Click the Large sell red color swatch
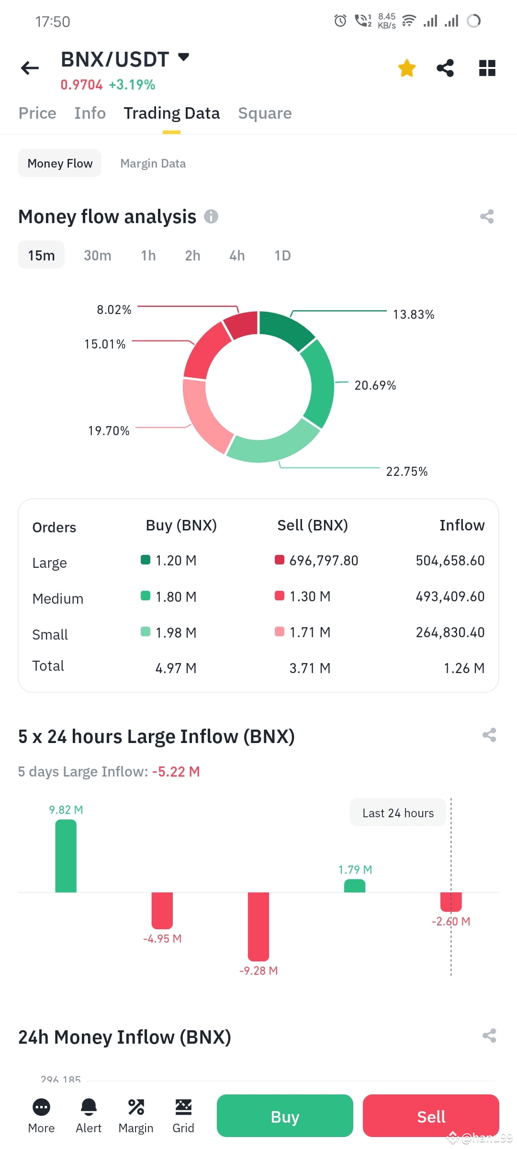The image size is (517, 1149). pyautogui.click(x=280, y=560)
